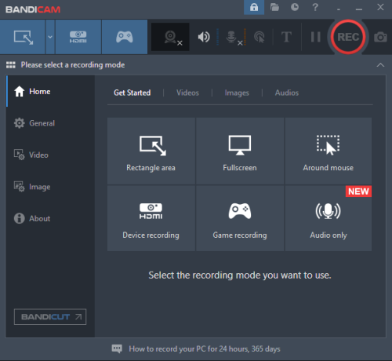
Task: Switch to HDMI device recording mode
Action: [78, 37]
